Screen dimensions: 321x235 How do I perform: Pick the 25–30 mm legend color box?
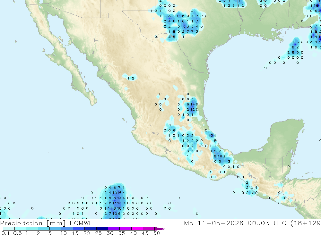(102, 229)
